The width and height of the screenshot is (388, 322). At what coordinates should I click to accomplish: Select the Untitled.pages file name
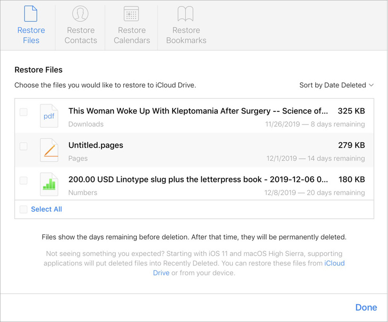pyautogui.click(x=96, y=145)
